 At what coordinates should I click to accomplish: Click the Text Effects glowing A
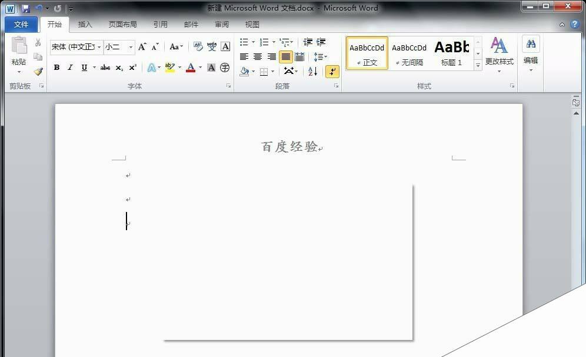pyautogui.click(x=151, y=68)
